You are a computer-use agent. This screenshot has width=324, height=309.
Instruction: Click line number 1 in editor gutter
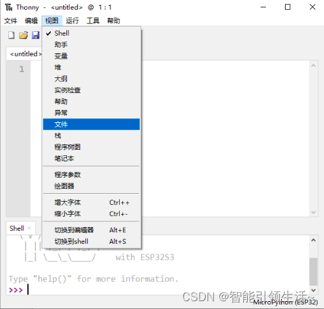[21, 69]
